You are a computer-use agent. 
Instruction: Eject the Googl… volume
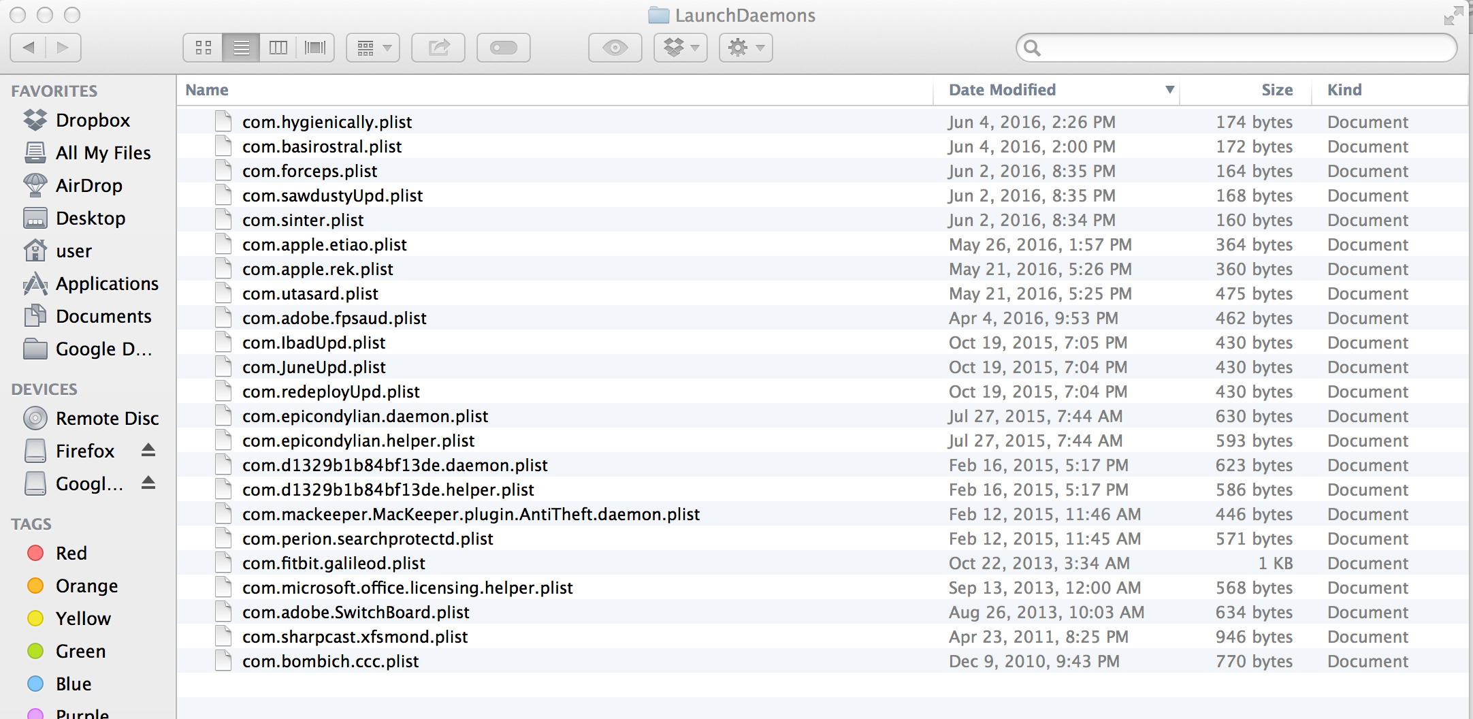pyautogui.click(x=148, y=483)
